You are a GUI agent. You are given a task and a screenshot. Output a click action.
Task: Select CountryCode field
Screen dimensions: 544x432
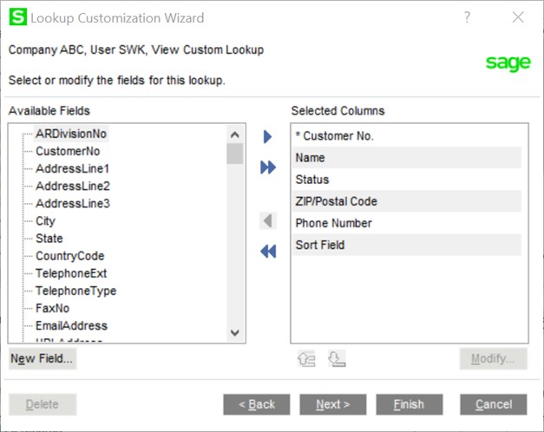tap(70, 256)
